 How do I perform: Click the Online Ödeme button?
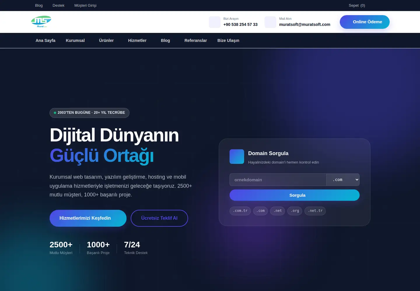(365, 22)
